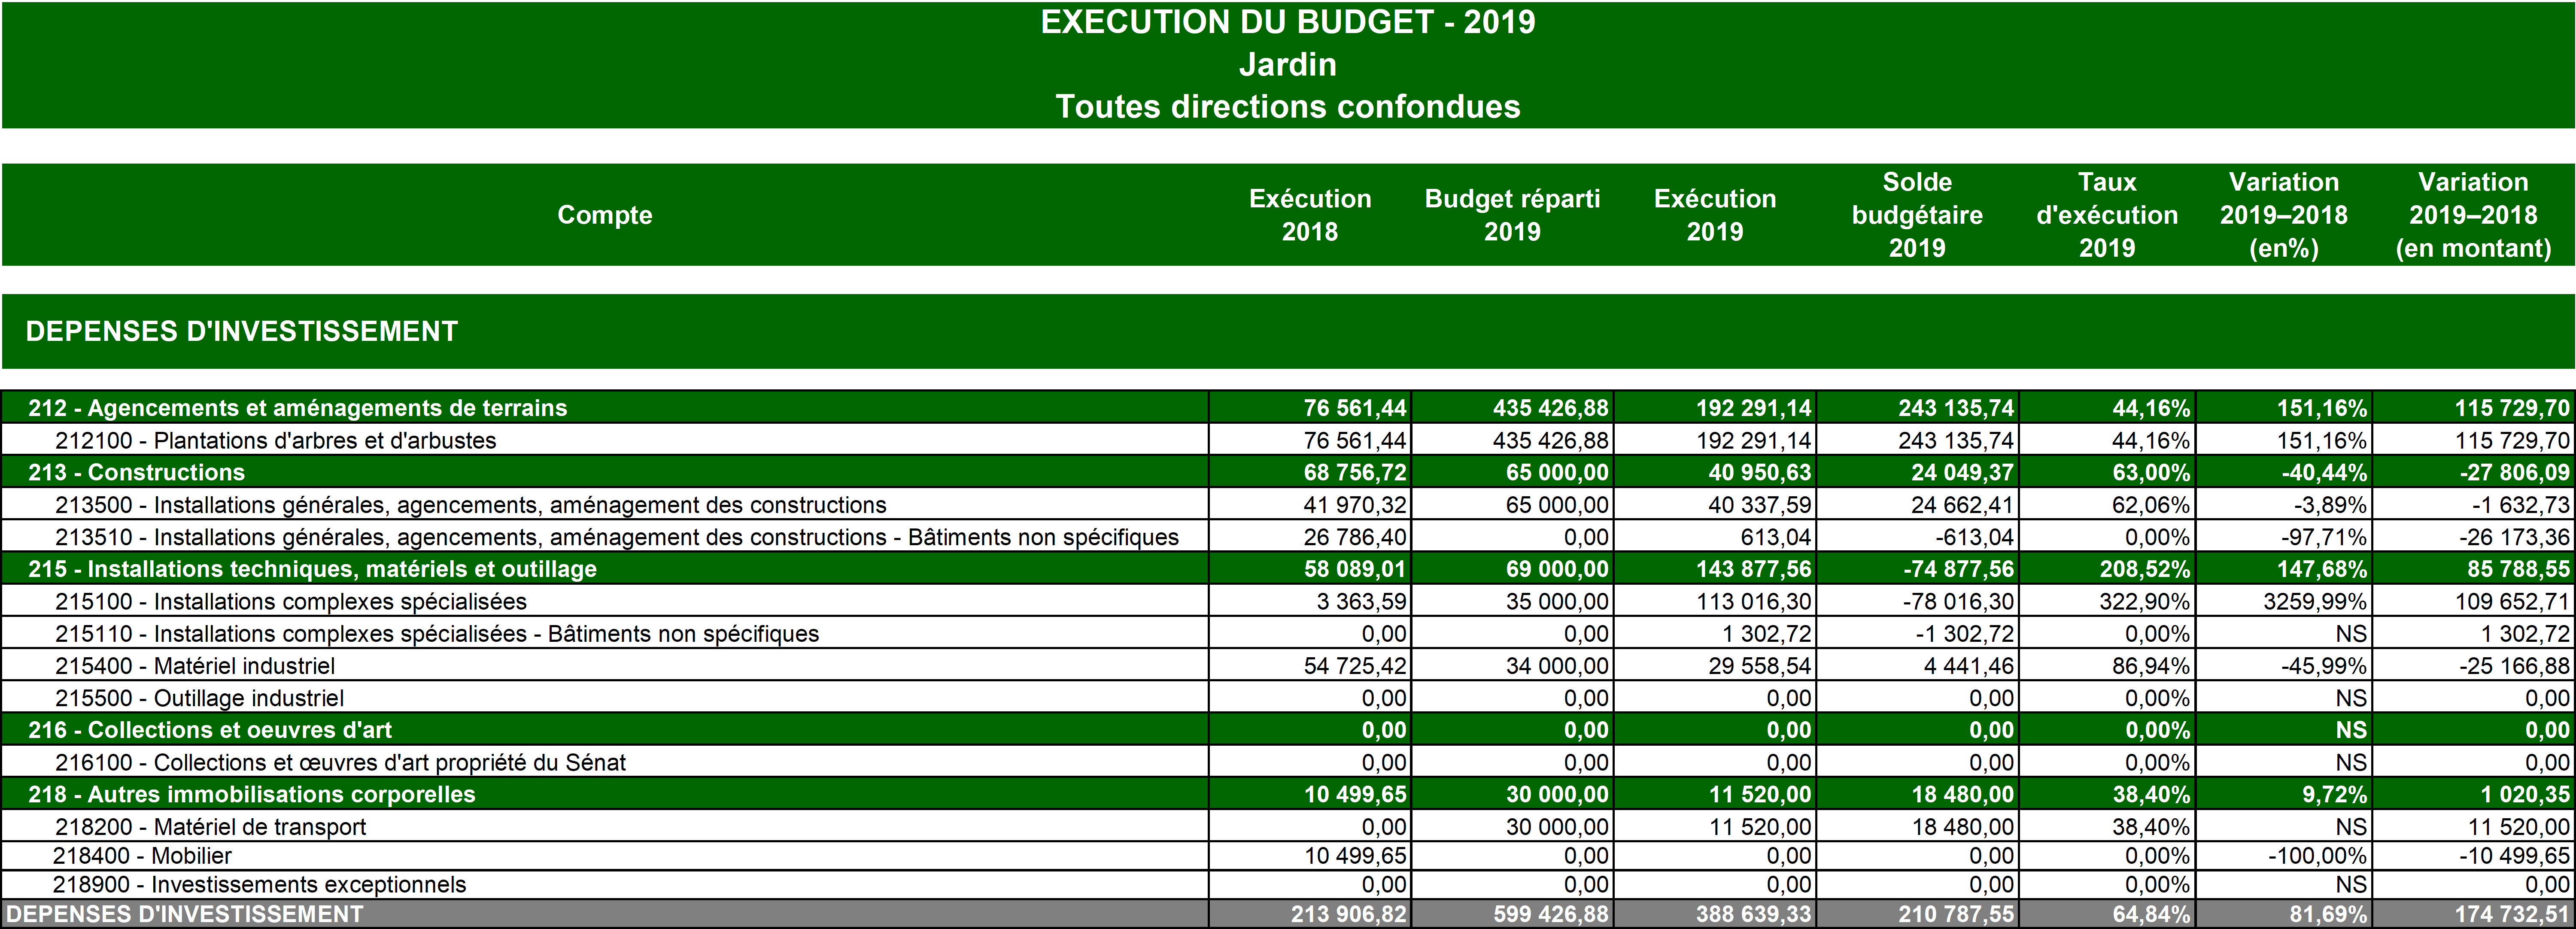Click the EXECUTION DU BUDGET - 2019 title
This screenshot has width=2576, height=929.
click(1287, 22)
